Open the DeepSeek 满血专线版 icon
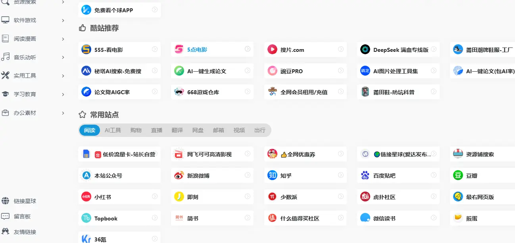Screen dimensions: 515x243 click(365, 49)
